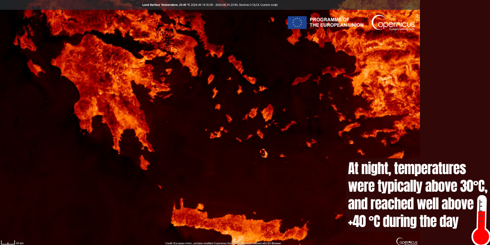
Task: Click the 'PROGRAMME OF THE EUROPEAN UNION' text
Action: (336, 22)
